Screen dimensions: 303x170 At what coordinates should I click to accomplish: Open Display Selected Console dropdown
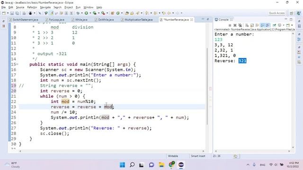(x=284, y=25)
